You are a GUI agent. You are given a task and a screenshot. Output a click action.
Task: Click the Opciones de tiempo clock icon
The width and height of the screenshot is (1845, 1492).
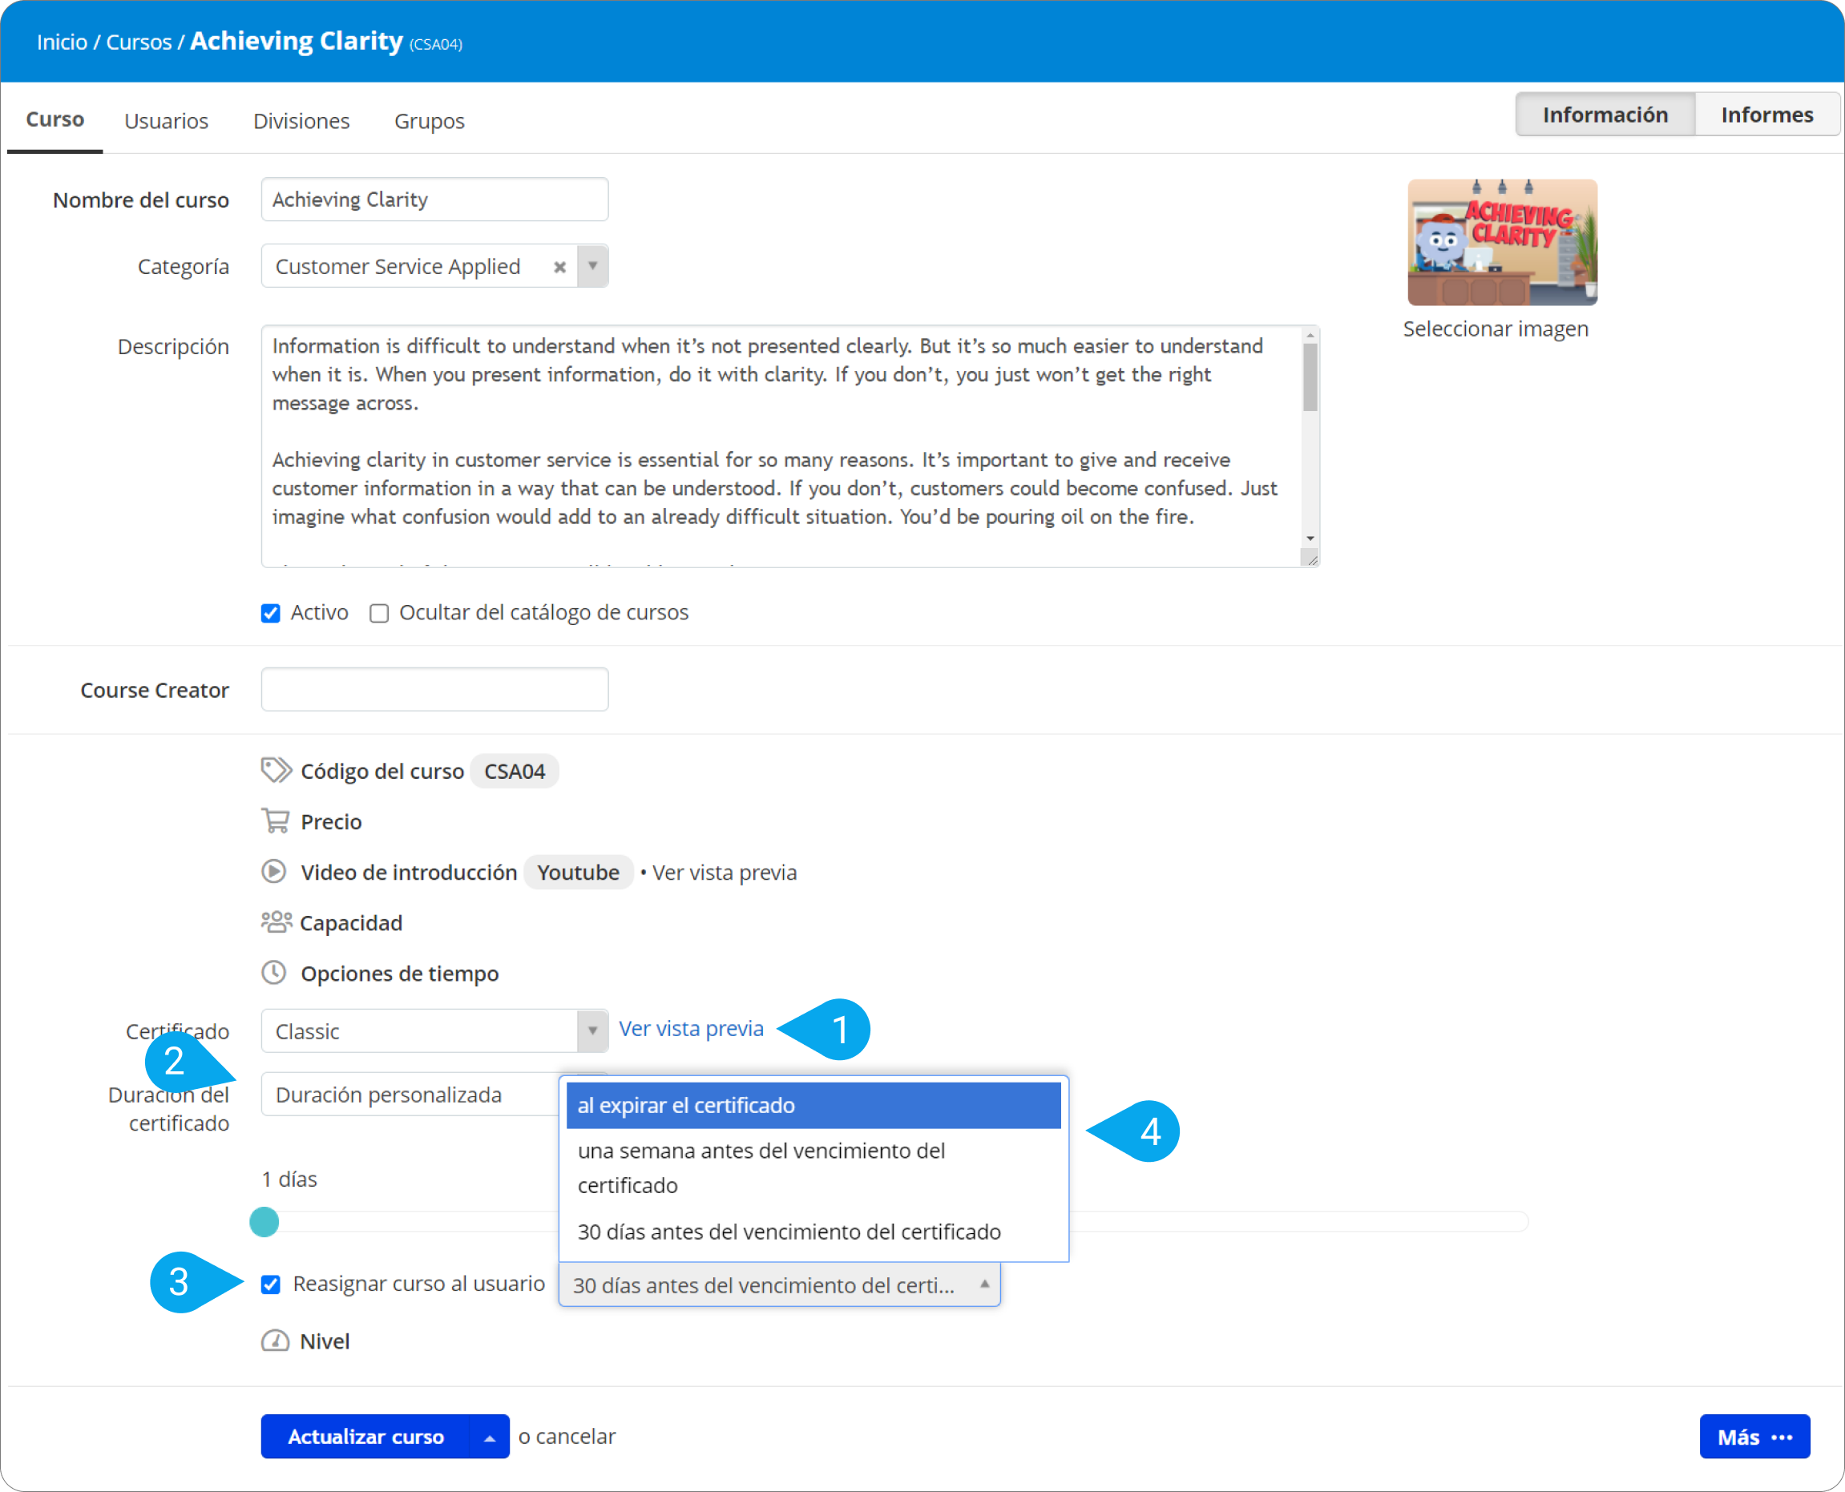[273, 973]
